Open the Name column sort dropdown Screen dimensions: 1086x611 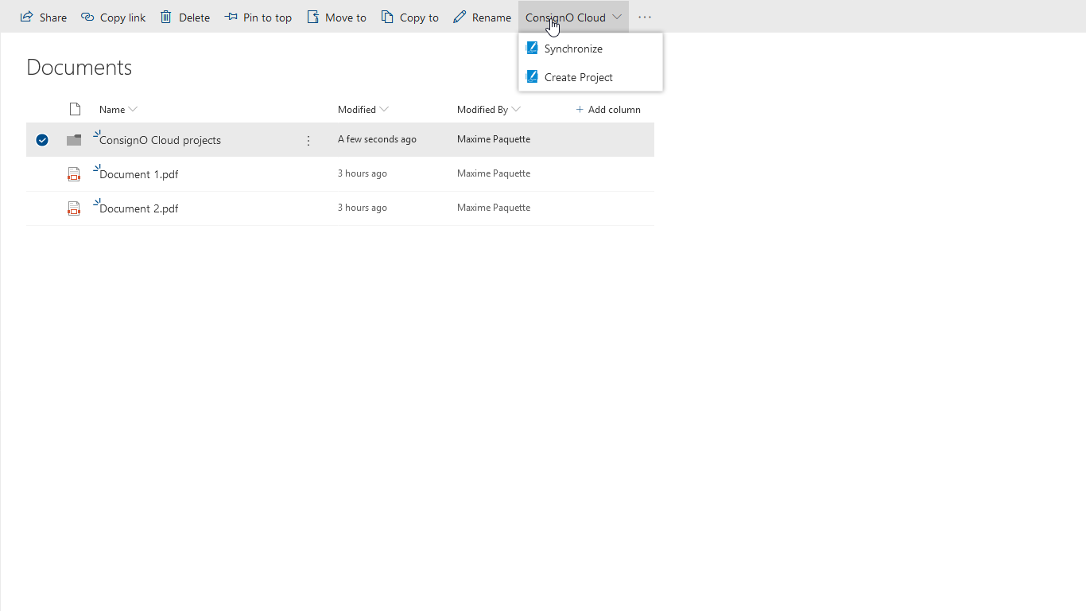133,109
